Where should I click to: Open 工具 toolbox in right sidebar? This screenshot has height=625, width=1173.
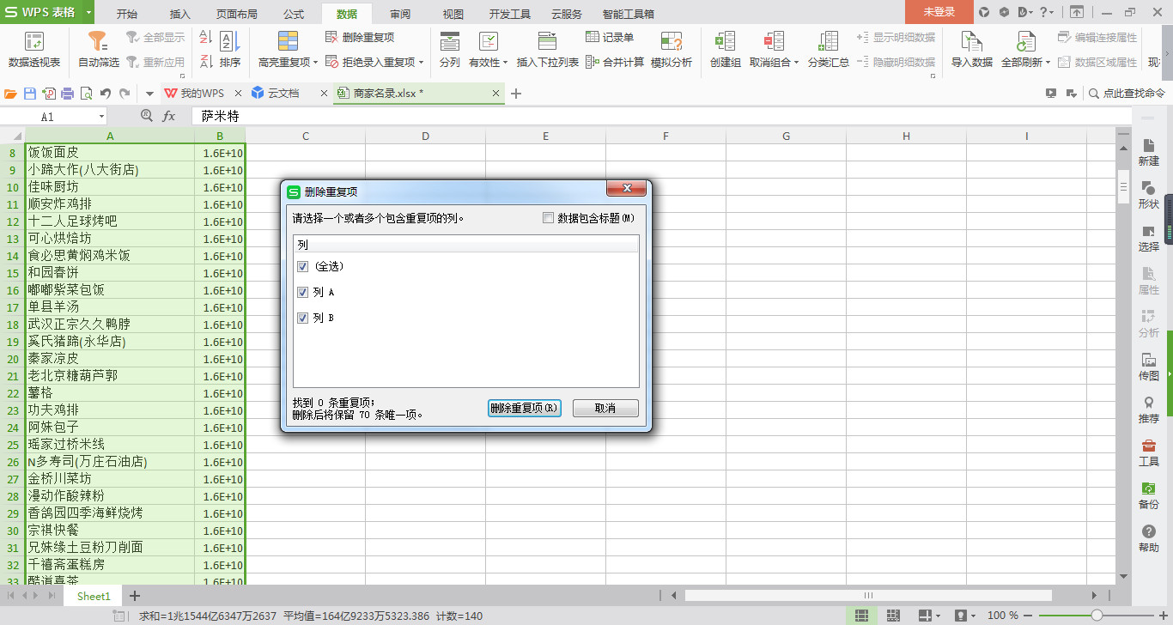point(1149,452)
